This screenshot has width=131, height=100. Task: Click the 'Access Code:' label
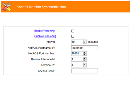[46, 71]
